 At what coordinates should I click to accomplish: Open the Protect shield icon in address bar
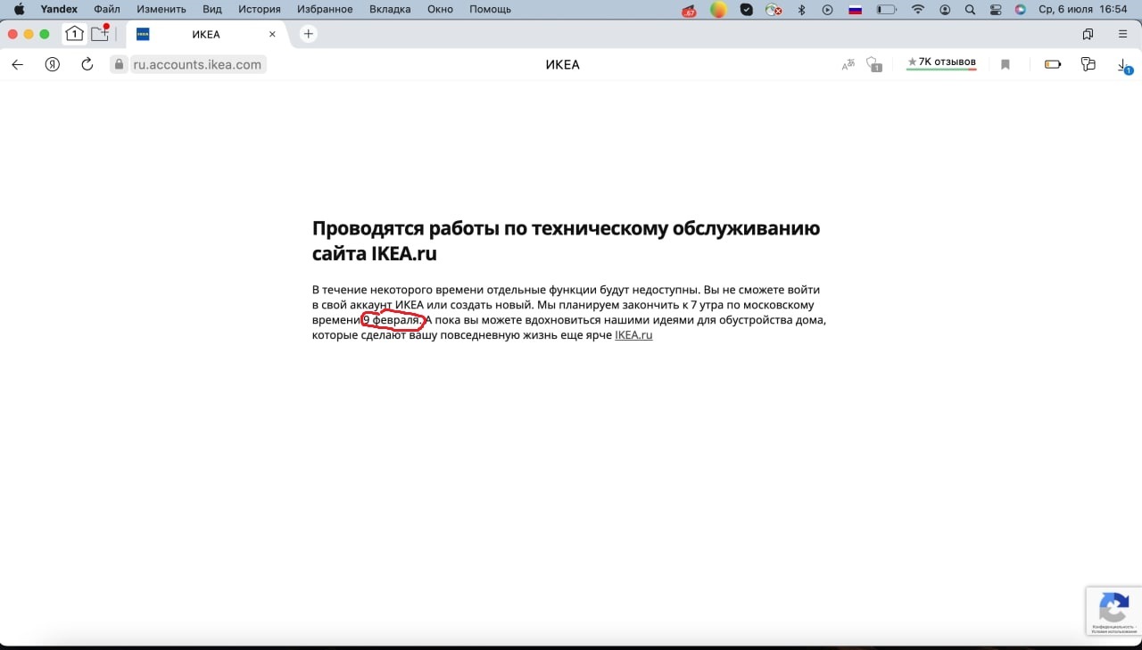pos(874,64)
